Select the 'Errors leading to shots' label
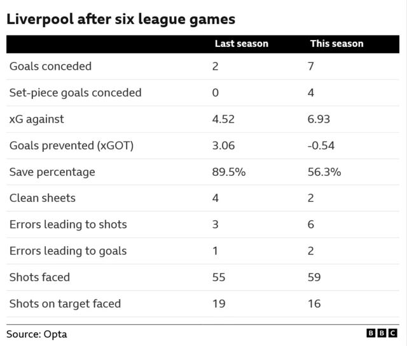 coord(68,224)
